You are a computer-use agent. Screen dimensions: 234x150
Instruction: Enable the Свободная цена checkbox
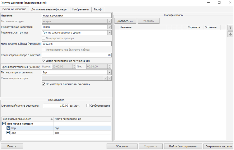[88, 105]
